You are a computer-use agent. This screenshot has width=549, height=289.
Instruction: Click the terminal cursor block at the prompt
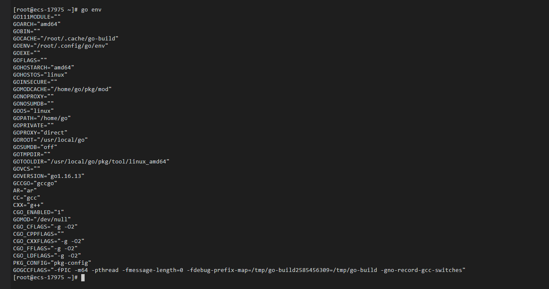pos(83,278)
